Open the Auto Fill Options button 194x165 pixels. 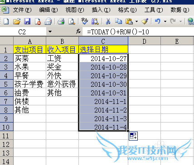[x=133, y=136]
